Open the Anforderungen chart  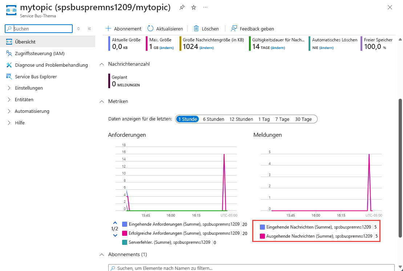pos(176,180)
